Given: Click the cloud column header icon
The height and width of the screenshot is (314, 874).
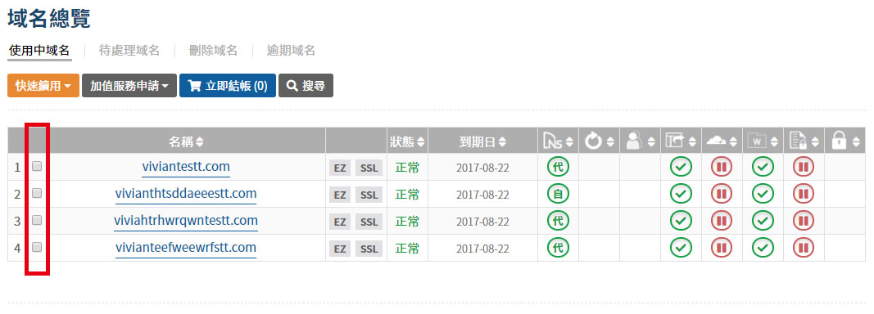Looking at the screenshot, I should pyautogui.click(x=716, y=142).
